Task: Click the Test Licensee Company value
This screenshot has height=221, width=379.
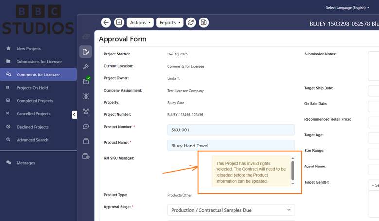Action: click(x=186, y=91)
